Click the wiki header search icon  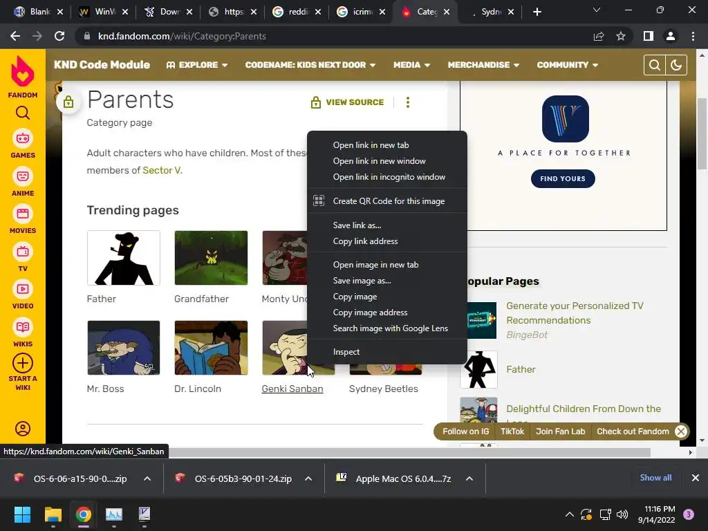click(x=654, y=65)
